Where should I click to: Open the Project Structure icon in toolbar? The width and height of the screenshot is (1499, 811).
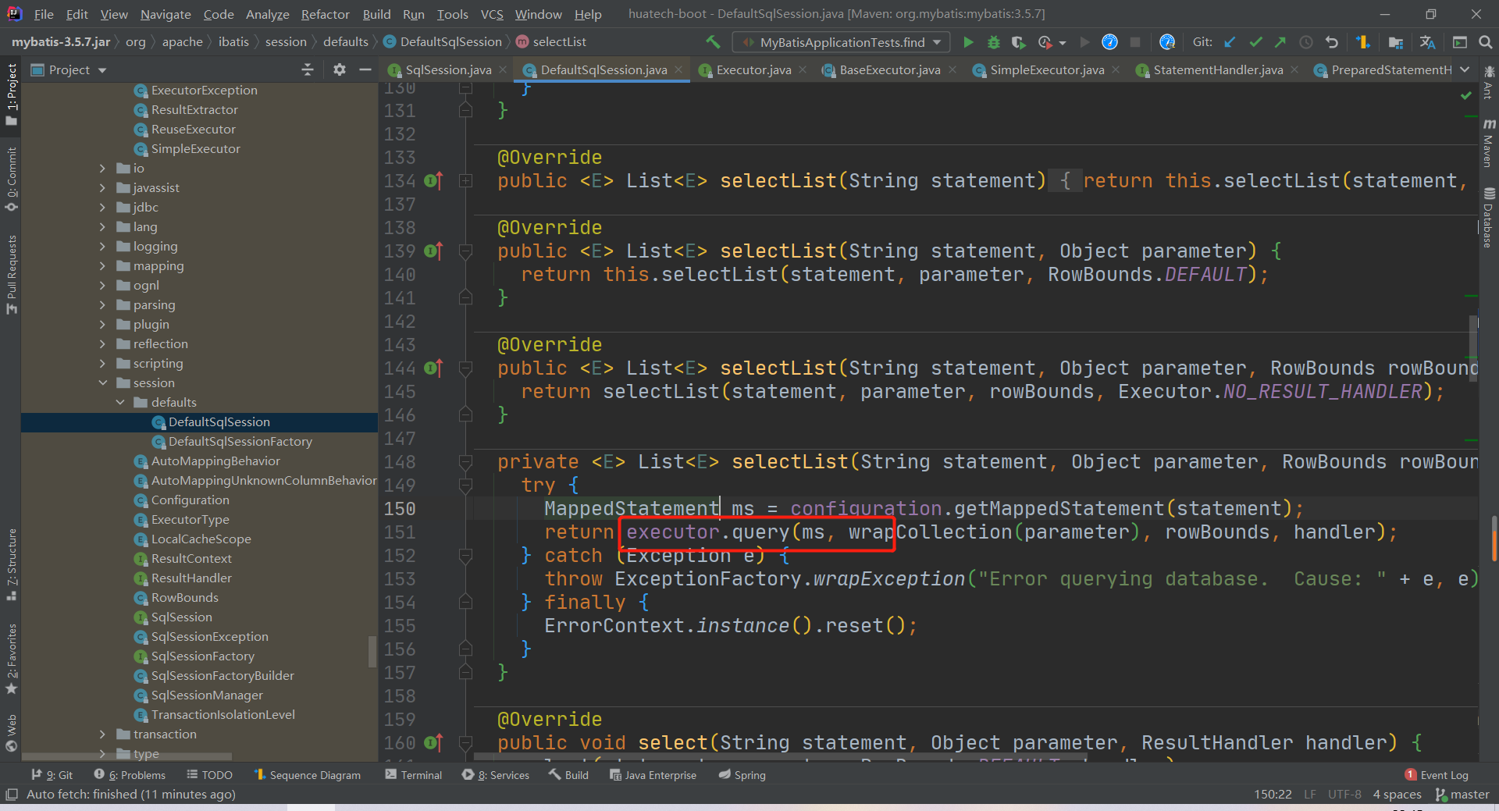pyautogui.click(x=1396, y=42)
